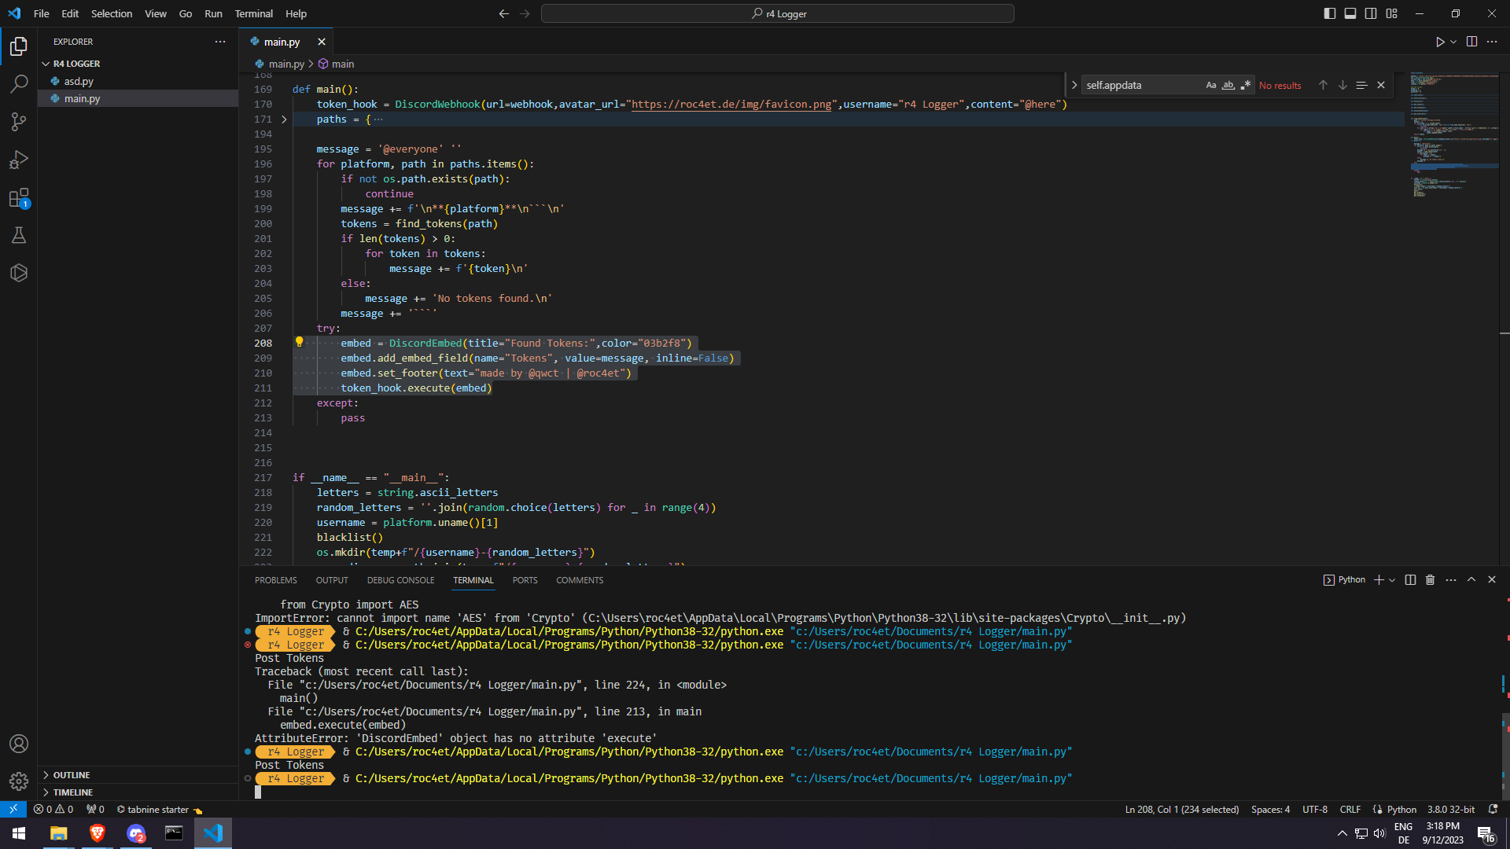The width and height of the screenshot is (1510, 849).
Task: Kill terminal with the trash icon
Action: point(1430,580)
